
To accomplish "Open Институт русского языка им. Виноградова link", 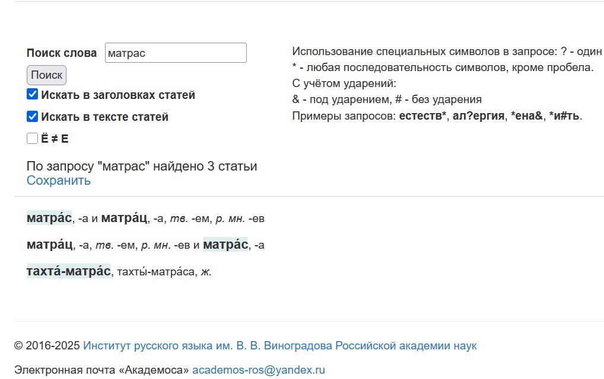I will point(280,346).
